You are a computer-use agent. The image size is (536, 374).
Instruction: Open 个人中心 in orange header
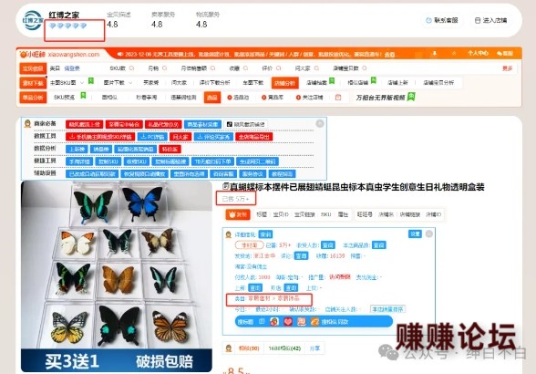479,54
